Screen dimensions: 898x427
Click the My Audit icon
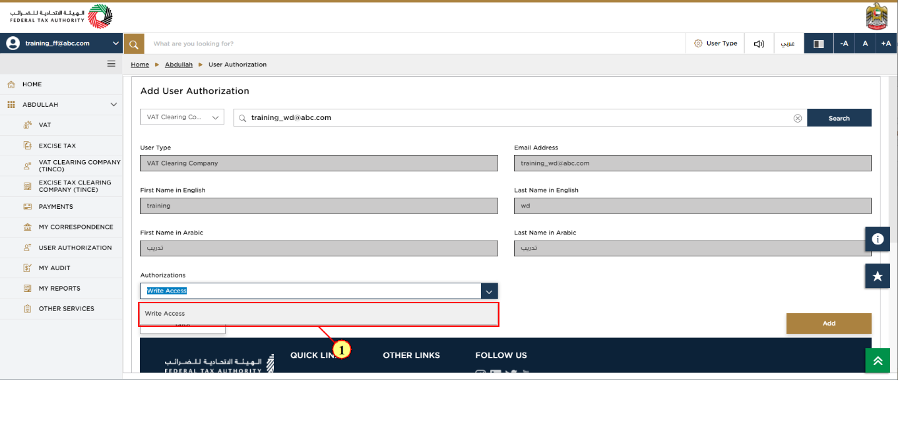pos(27,268)
